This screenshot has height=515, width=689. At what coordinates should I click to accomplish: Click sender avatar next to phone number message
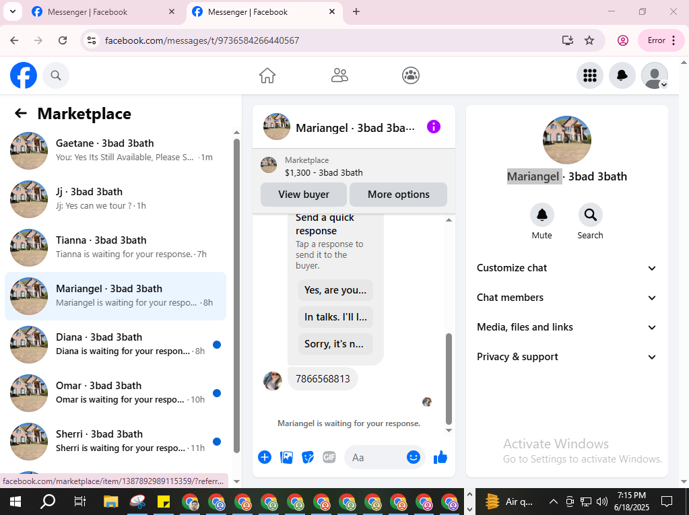[273, 380]
